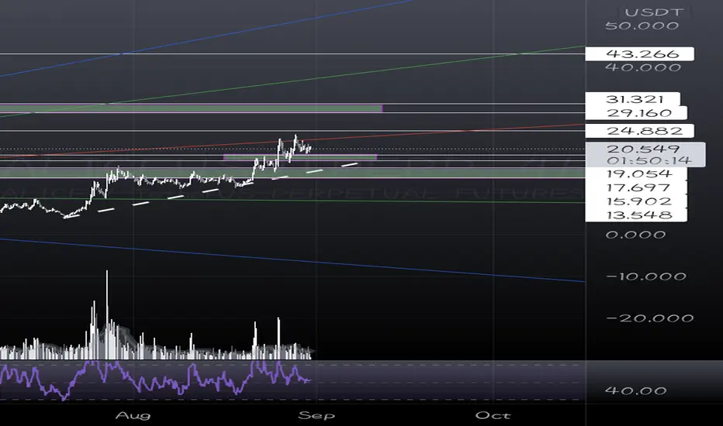Screen dimensions: 723x426
Task: Click the USDT currency label
Action: [654, 12]
